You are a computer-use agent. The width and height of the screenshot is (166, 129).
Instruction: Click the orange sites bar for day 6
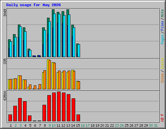pyautogui.click(x=35, y=87)
